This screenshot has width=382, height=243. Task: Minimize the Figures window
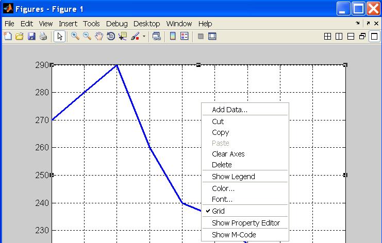343,9
